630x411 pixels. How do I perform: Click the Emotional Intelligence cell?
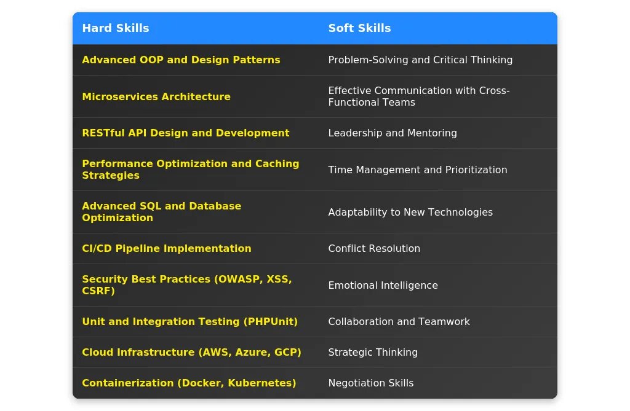pos(383,286)
